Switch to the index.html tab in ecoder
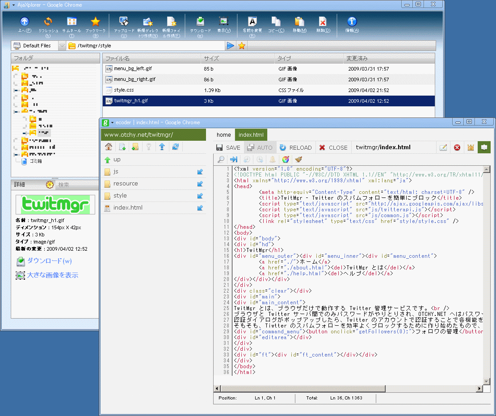This screenshot has height=416, width=496. (x=251, y=135)
